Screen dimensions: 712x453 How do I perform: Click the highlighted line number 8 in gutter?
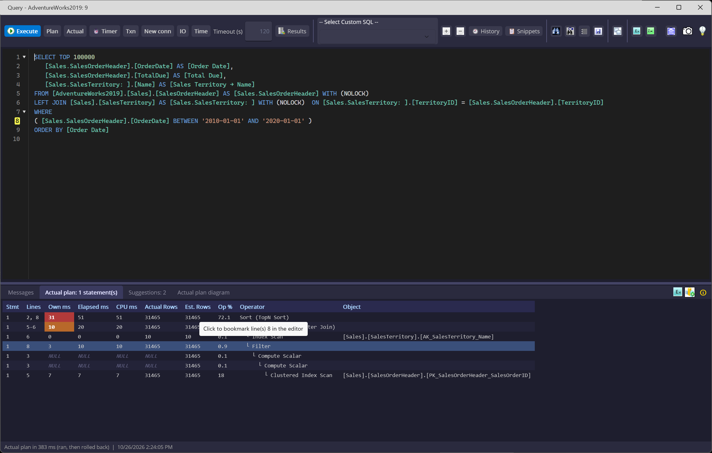[x=17, y=121]
